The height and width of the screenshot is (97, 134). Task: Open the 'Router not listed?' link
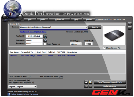[33, 32]
